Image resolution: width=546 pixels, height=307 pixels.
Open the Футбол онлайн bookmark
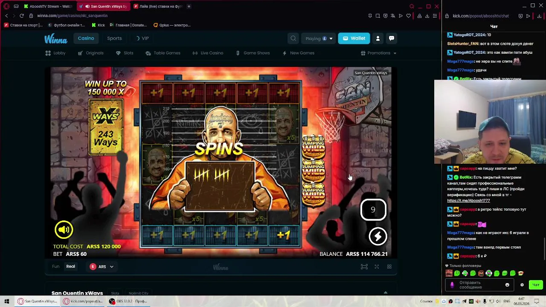coord(67,25)
